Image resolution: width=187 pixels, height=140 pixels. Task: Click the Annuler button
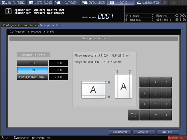pyautogui.click(x=144, y=132)
